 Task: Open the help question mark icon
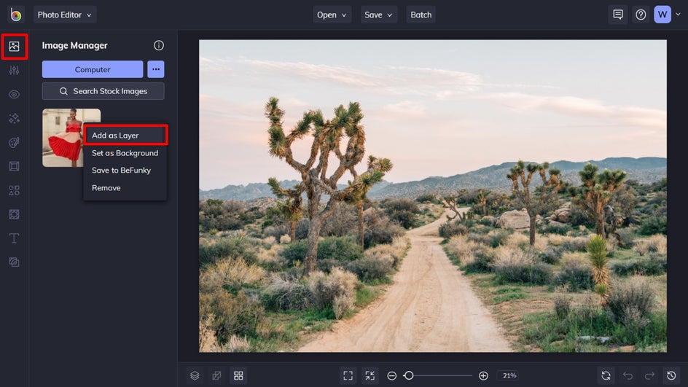[641, 15]
